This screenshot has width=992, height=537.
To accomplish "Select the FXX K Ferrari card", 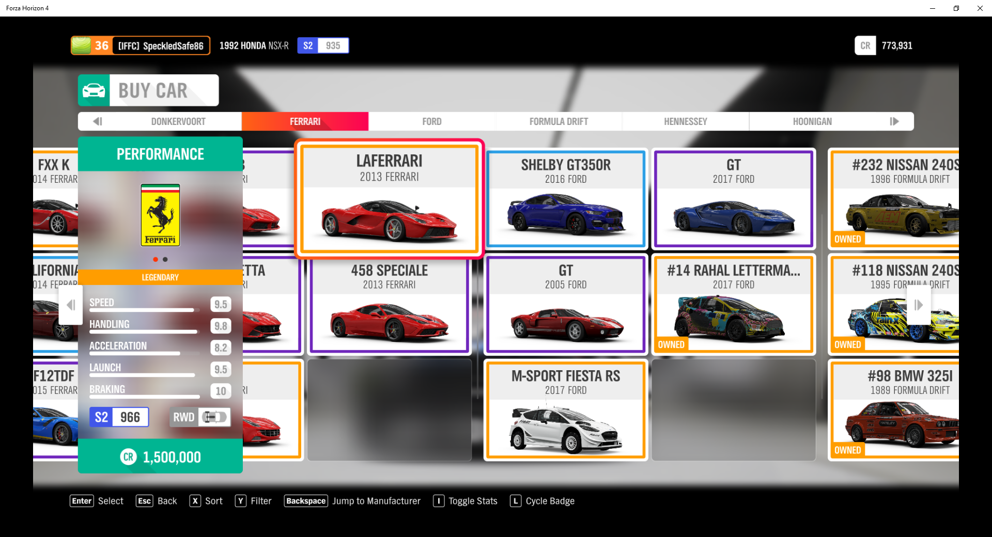I will pyautogui.click(x=55, y=199).
